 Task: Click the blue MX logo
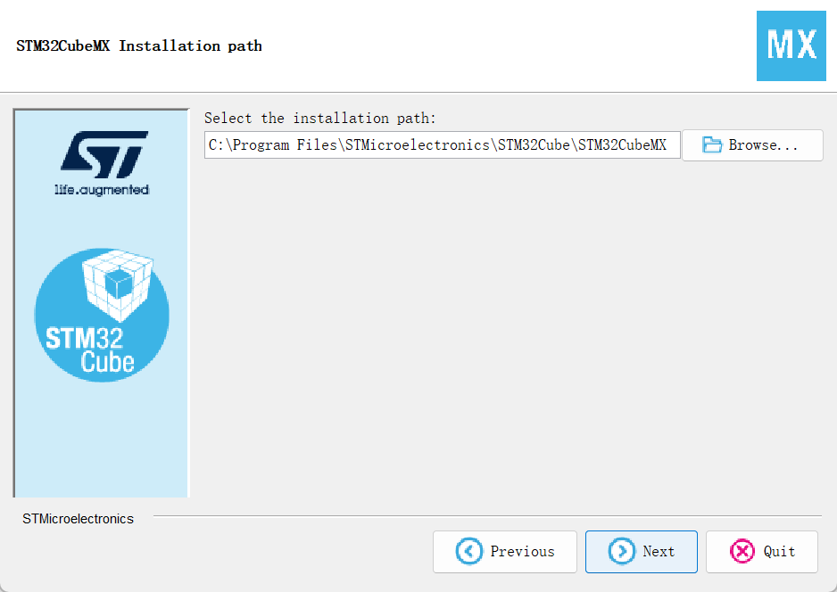[791, 45]
